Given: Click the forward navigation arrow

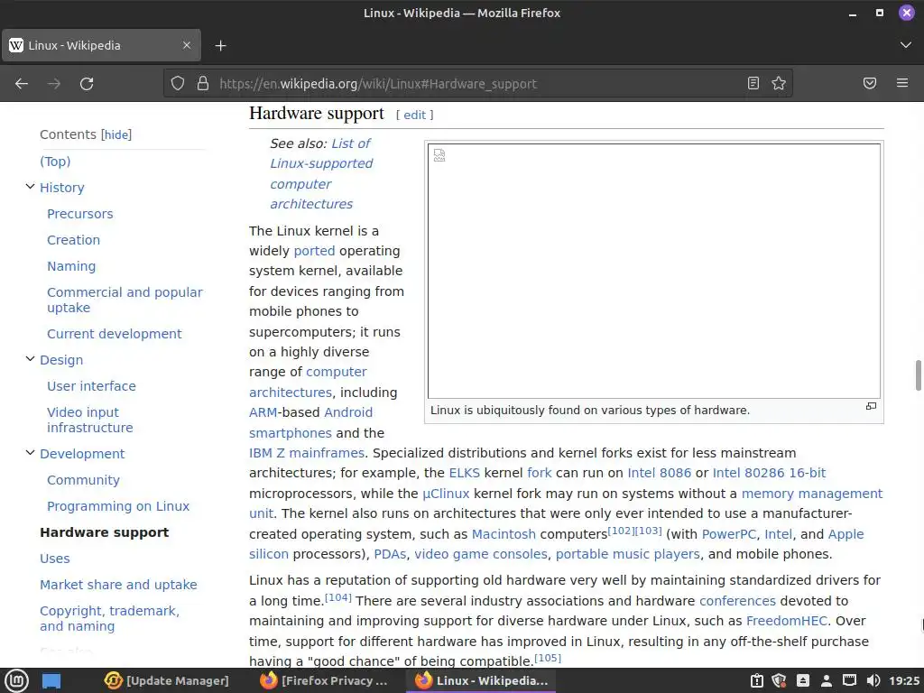Looking at the screenshot, I should (54, 84).
